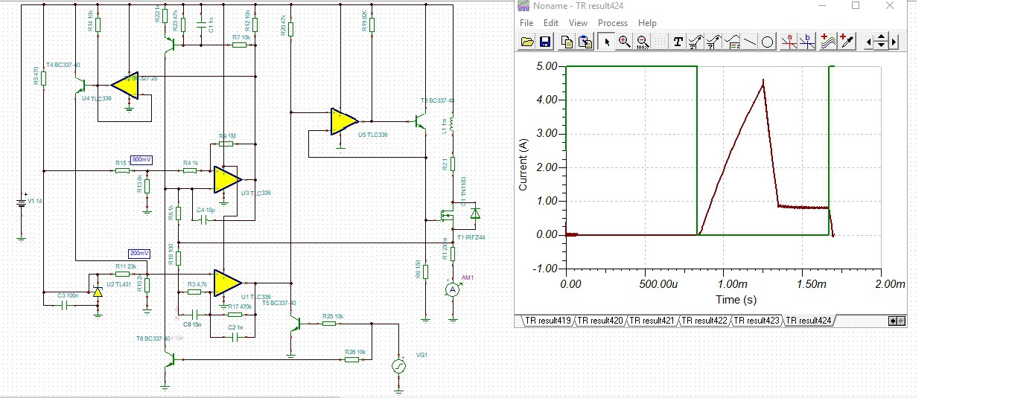Click the toolbar up arrow button
The width and height of the screenshot is (1009, 398).
coord(882,37)
